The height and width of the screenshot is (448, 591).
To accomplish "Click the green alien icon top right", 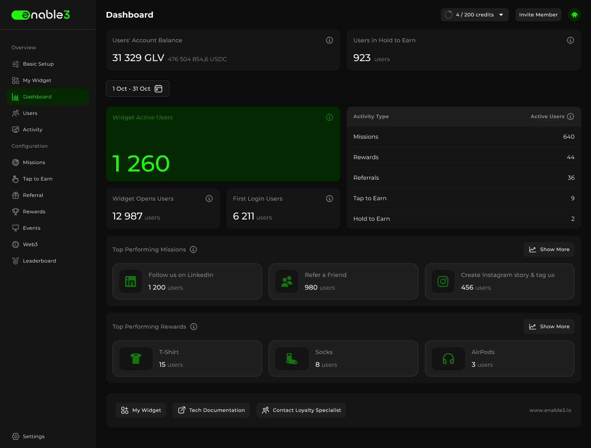I will 574,15.
